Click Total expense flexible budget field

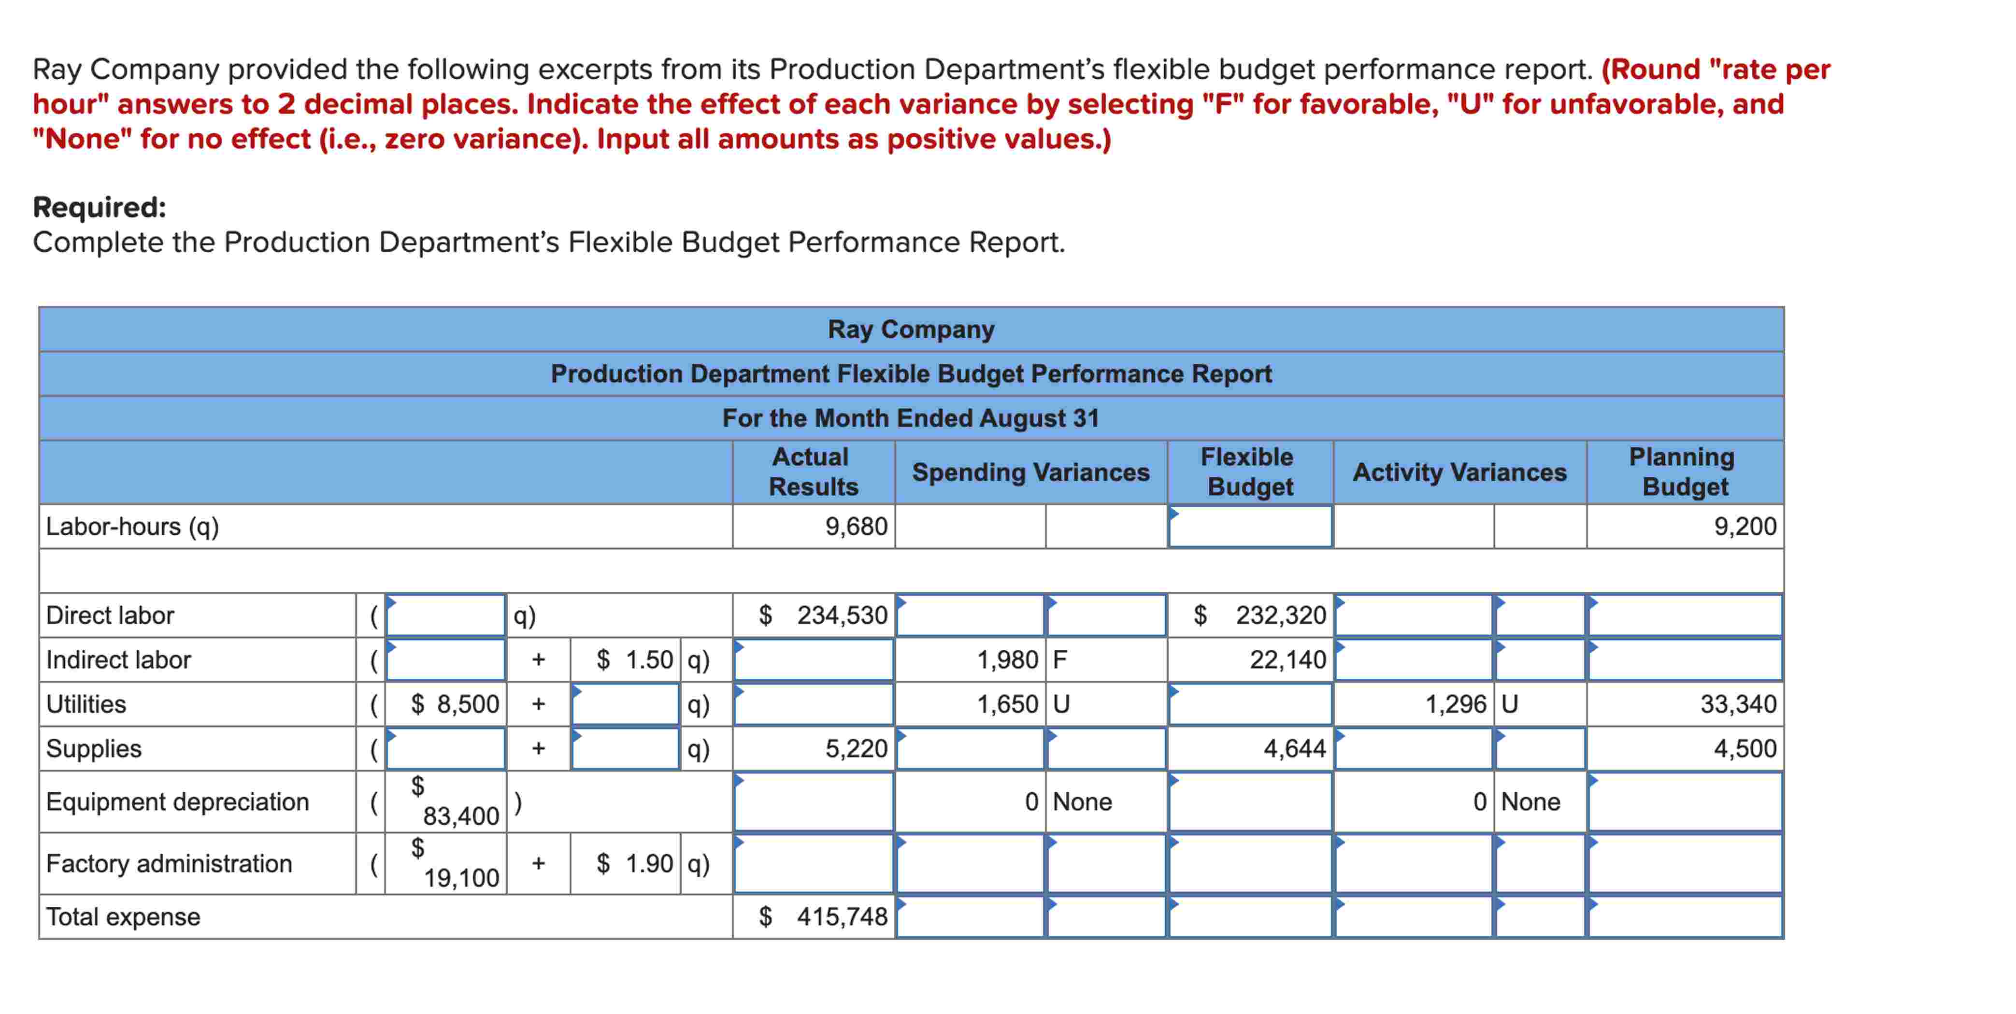click(x=1250, y=917)
